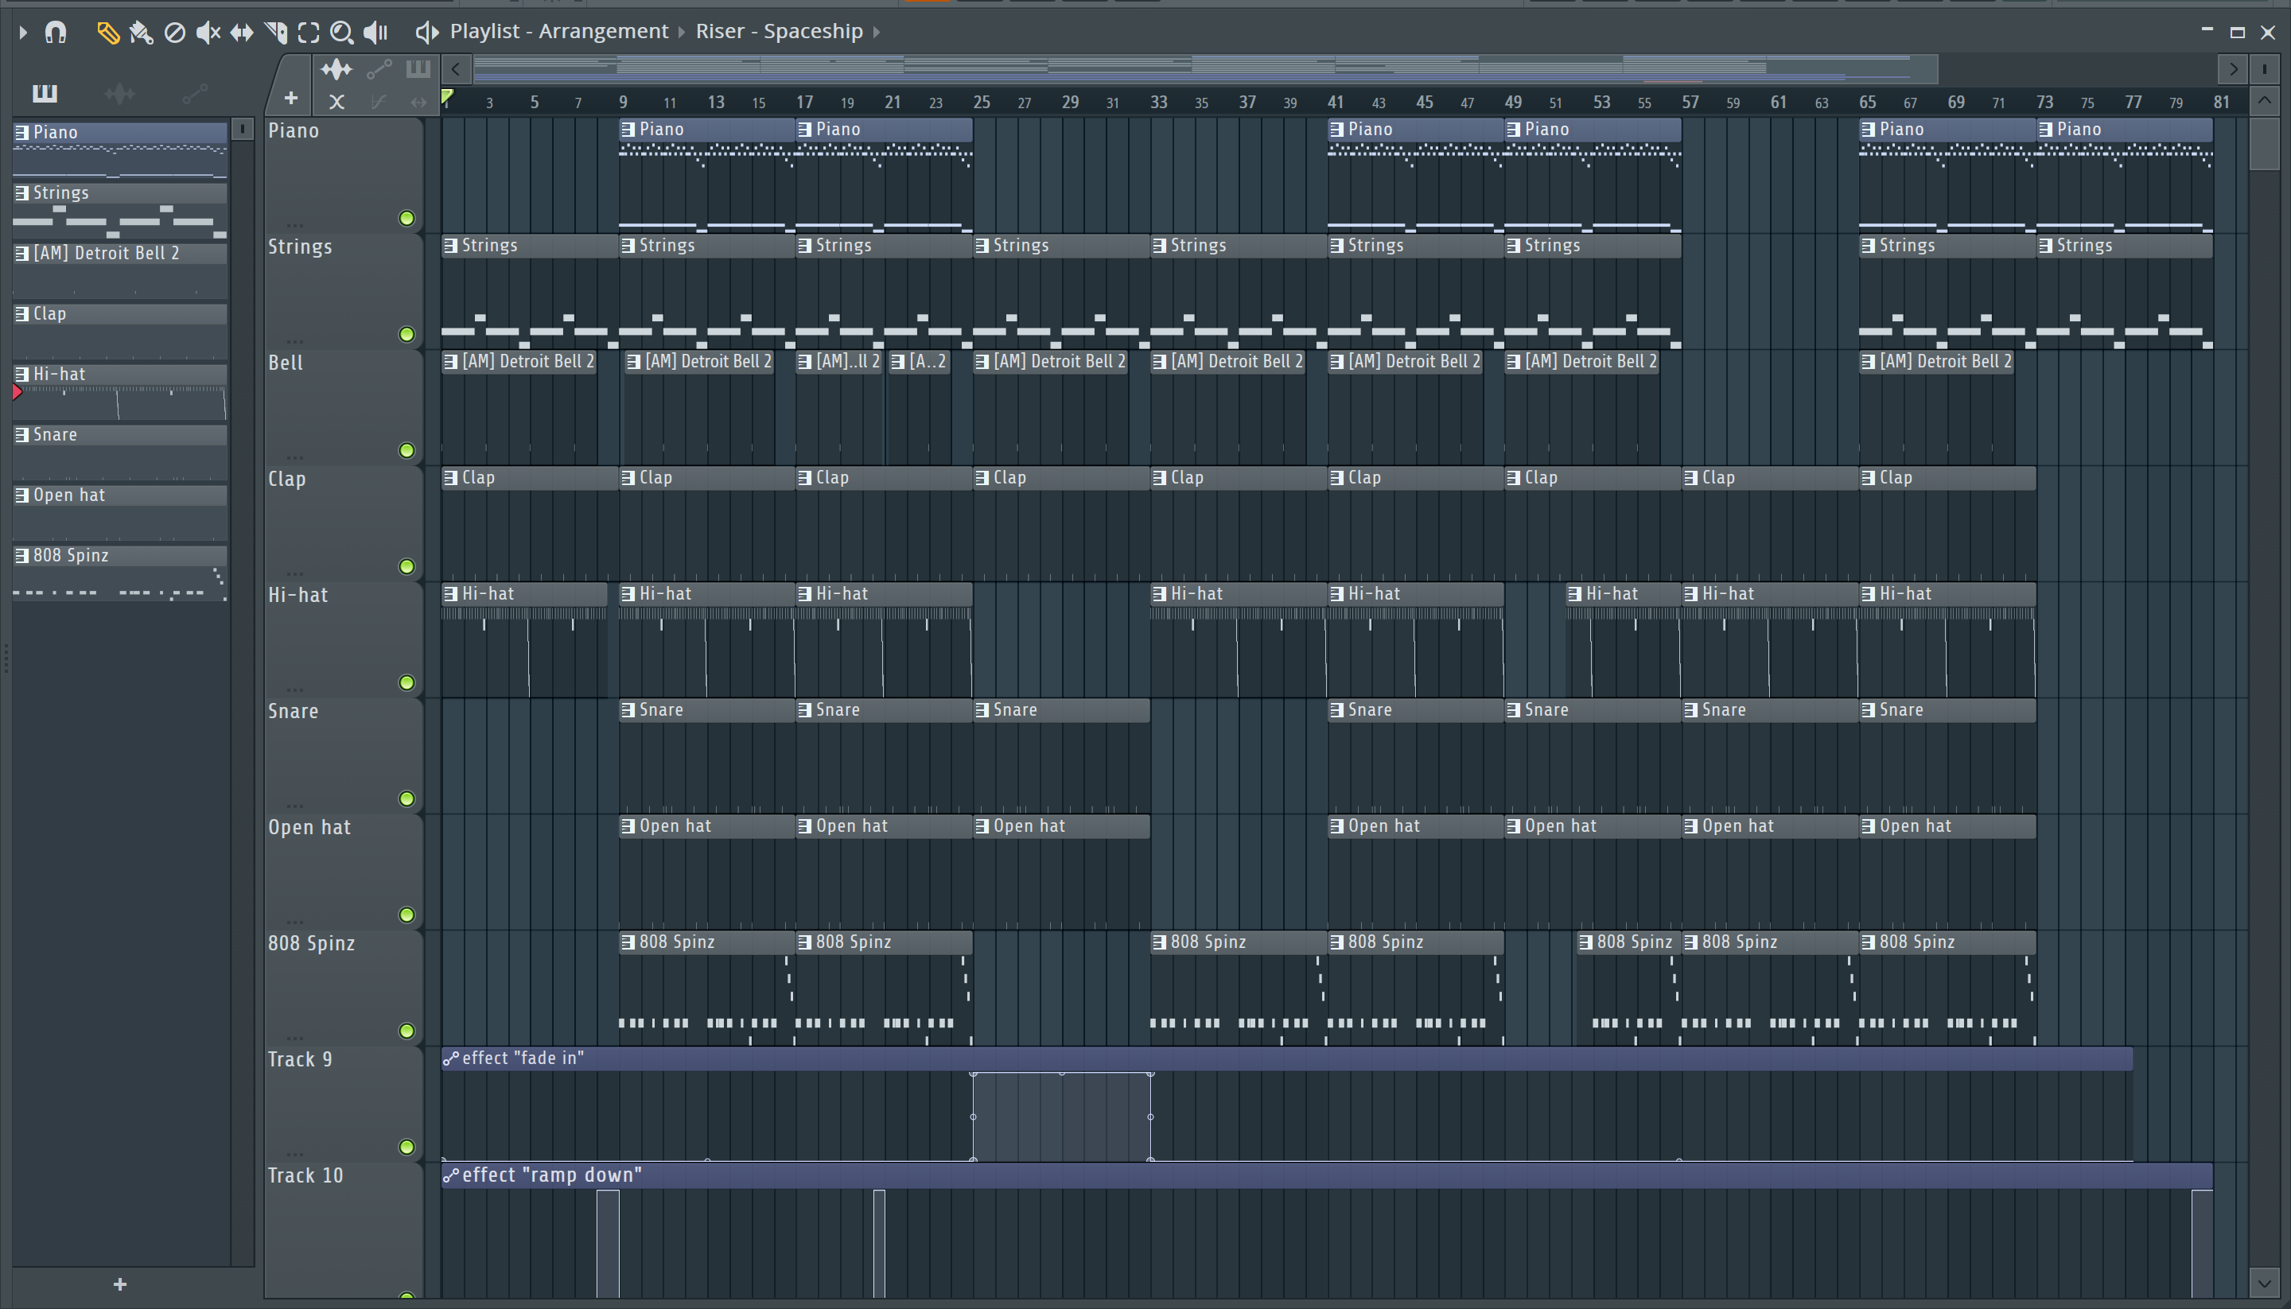Show audio clips in picker panel

click(119, 92)
